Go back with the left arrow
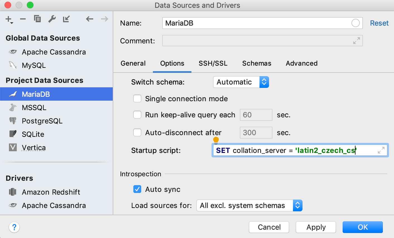Image resolution: width=394 pixels, height=238 pixels. (x=90, y=19)
